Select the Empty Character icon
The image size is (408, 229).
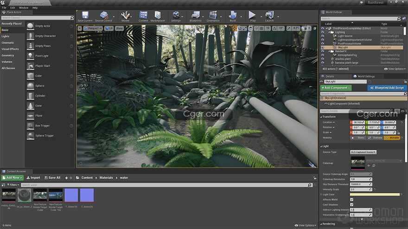coord(31,36)
